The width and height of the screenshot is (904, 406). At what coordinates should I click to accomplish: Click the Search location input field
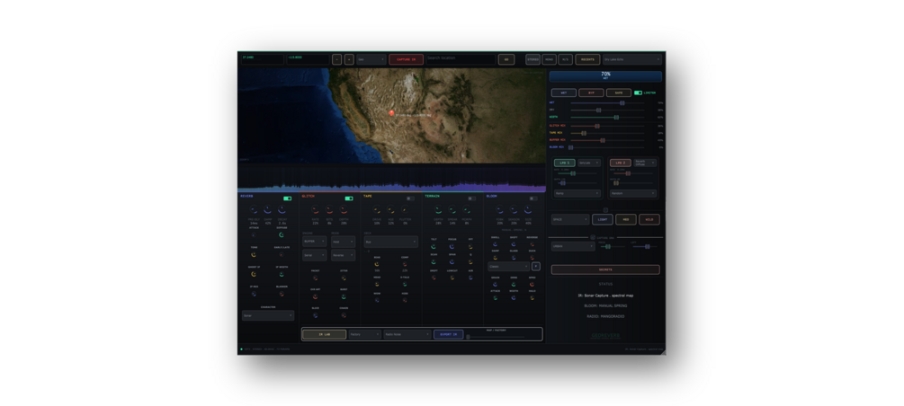(461, 59)
